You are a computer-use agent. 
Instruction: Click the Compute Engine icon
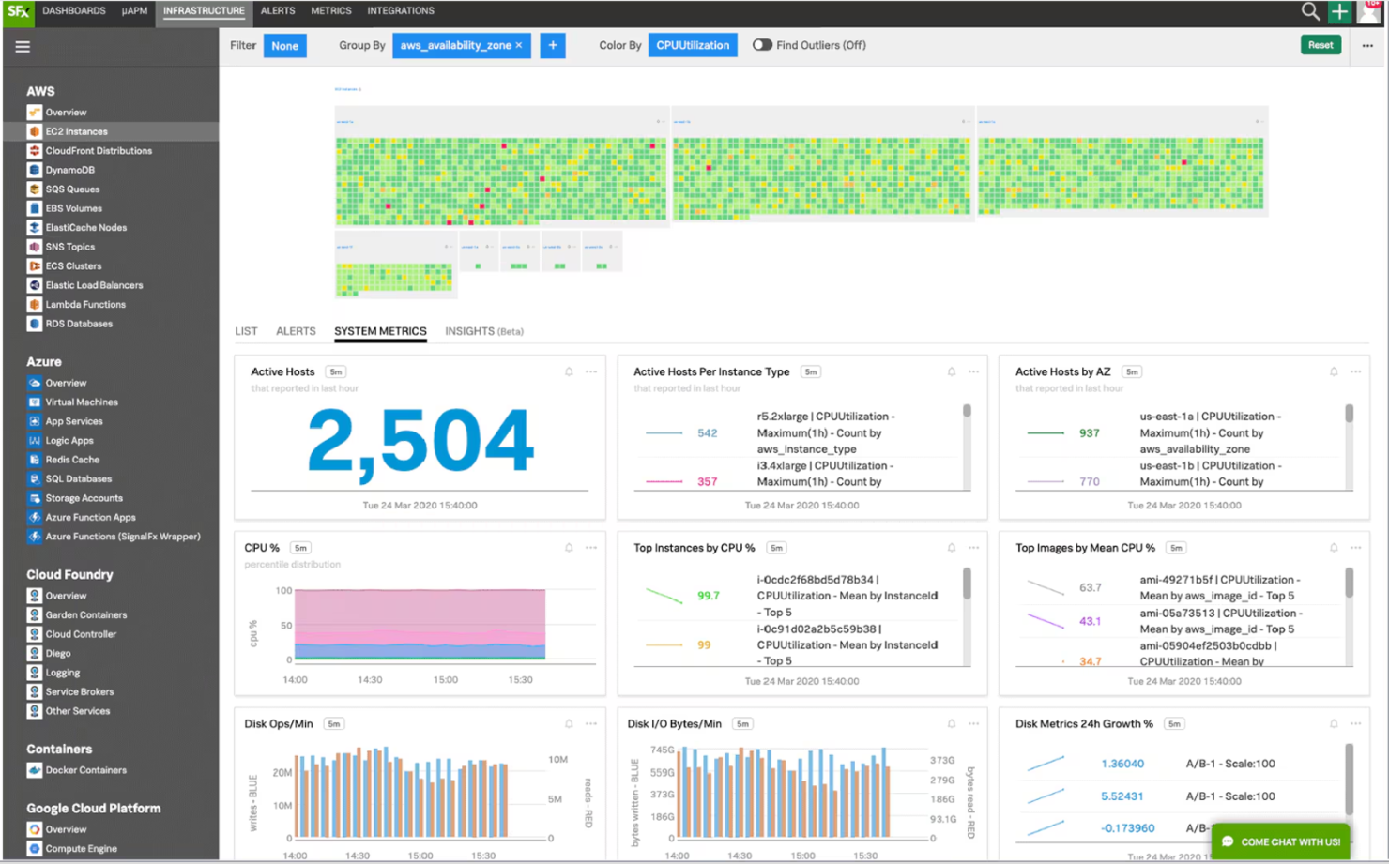pyautogui.click(x=35, y=848)
